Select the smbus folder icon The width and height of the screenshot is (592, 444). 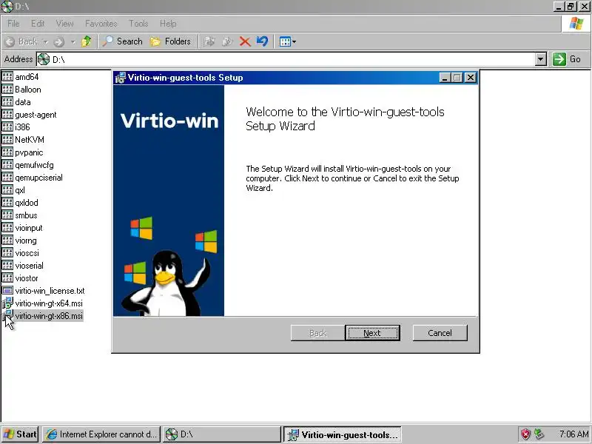click(x=7, y=215)
